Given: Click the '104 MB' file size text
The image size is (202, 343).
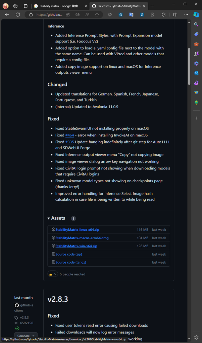Looking at the screenshot, I should click(143, 238).
